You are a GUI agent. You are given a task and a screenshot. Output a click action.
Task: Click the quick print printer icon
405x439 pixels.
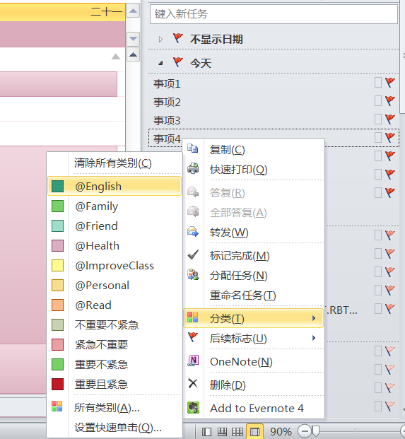[x=193, y=168]
